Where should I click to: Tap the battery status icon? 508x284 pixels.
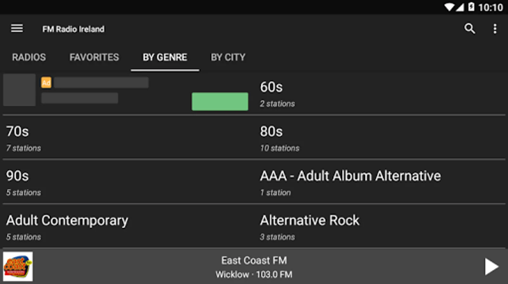(471, 7)
